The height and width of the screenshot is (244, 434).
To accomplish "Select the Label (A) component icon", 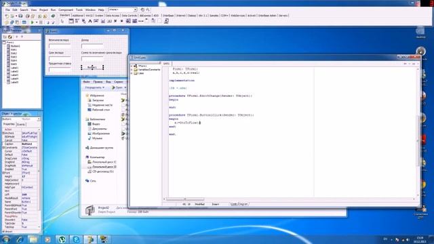I will coord(90,21).
